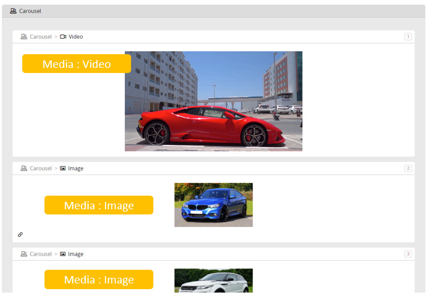Select the number 3 badge on the last Image item
The height and width of the screenshot is (300, 431).
(x=408, y=254)
